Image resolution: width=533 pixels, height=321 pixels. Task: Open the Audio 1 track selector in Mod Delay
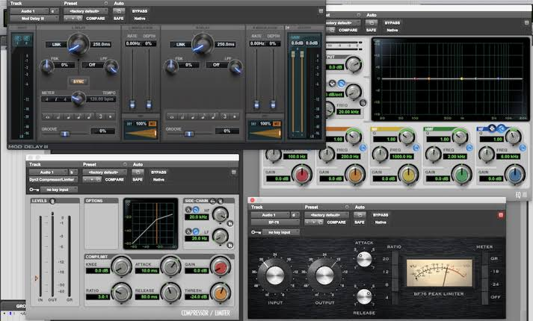29,11
